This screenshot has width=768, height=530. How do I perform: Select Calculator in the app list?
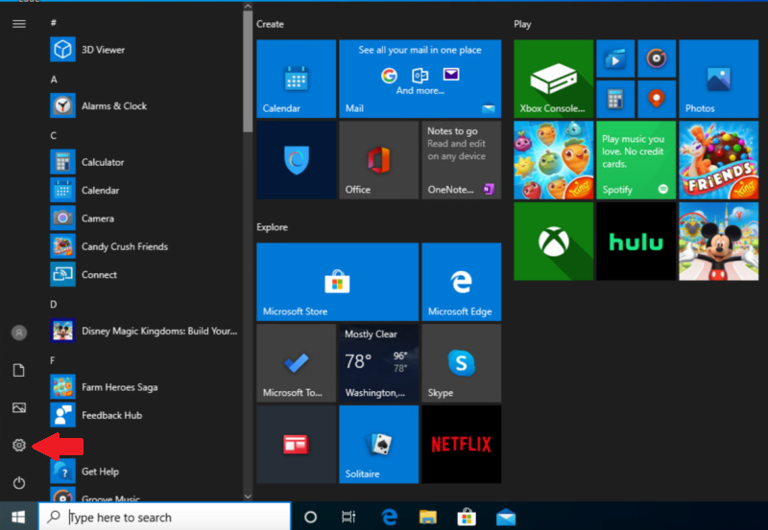pos(103,163)
